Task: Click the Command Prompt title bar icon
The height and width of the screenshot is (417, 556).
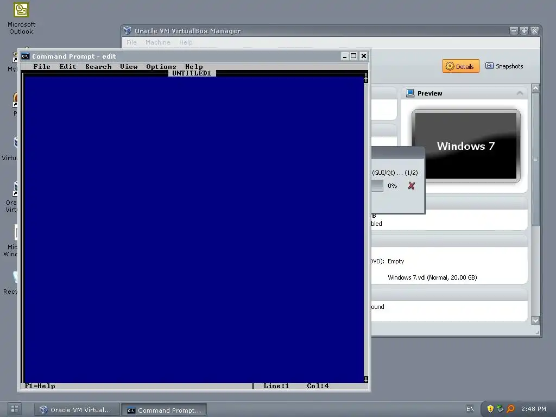Action: point(25,56)
